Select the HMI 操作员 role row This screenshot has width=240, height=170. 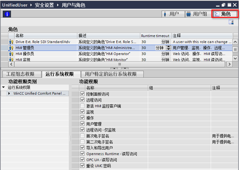[39, 54]
